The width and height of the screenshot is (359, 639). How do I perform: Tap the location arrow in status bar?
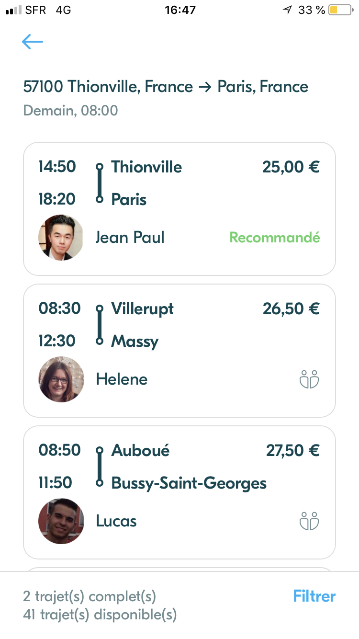pyautogui.click(x=287, y=10)
